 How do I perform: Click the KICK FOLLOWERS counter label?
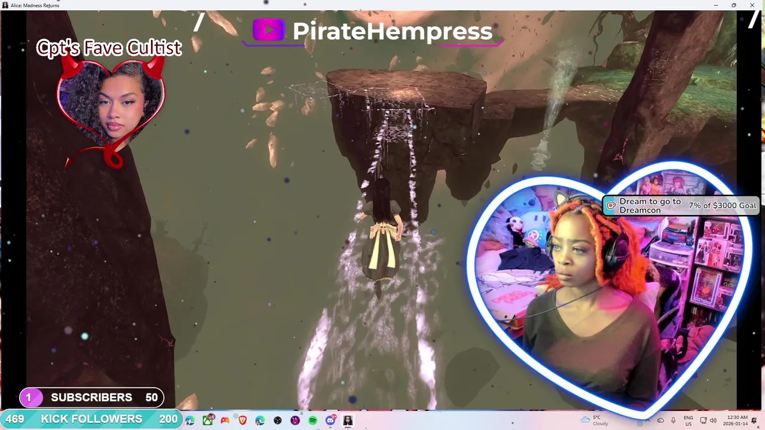point(91,419)
